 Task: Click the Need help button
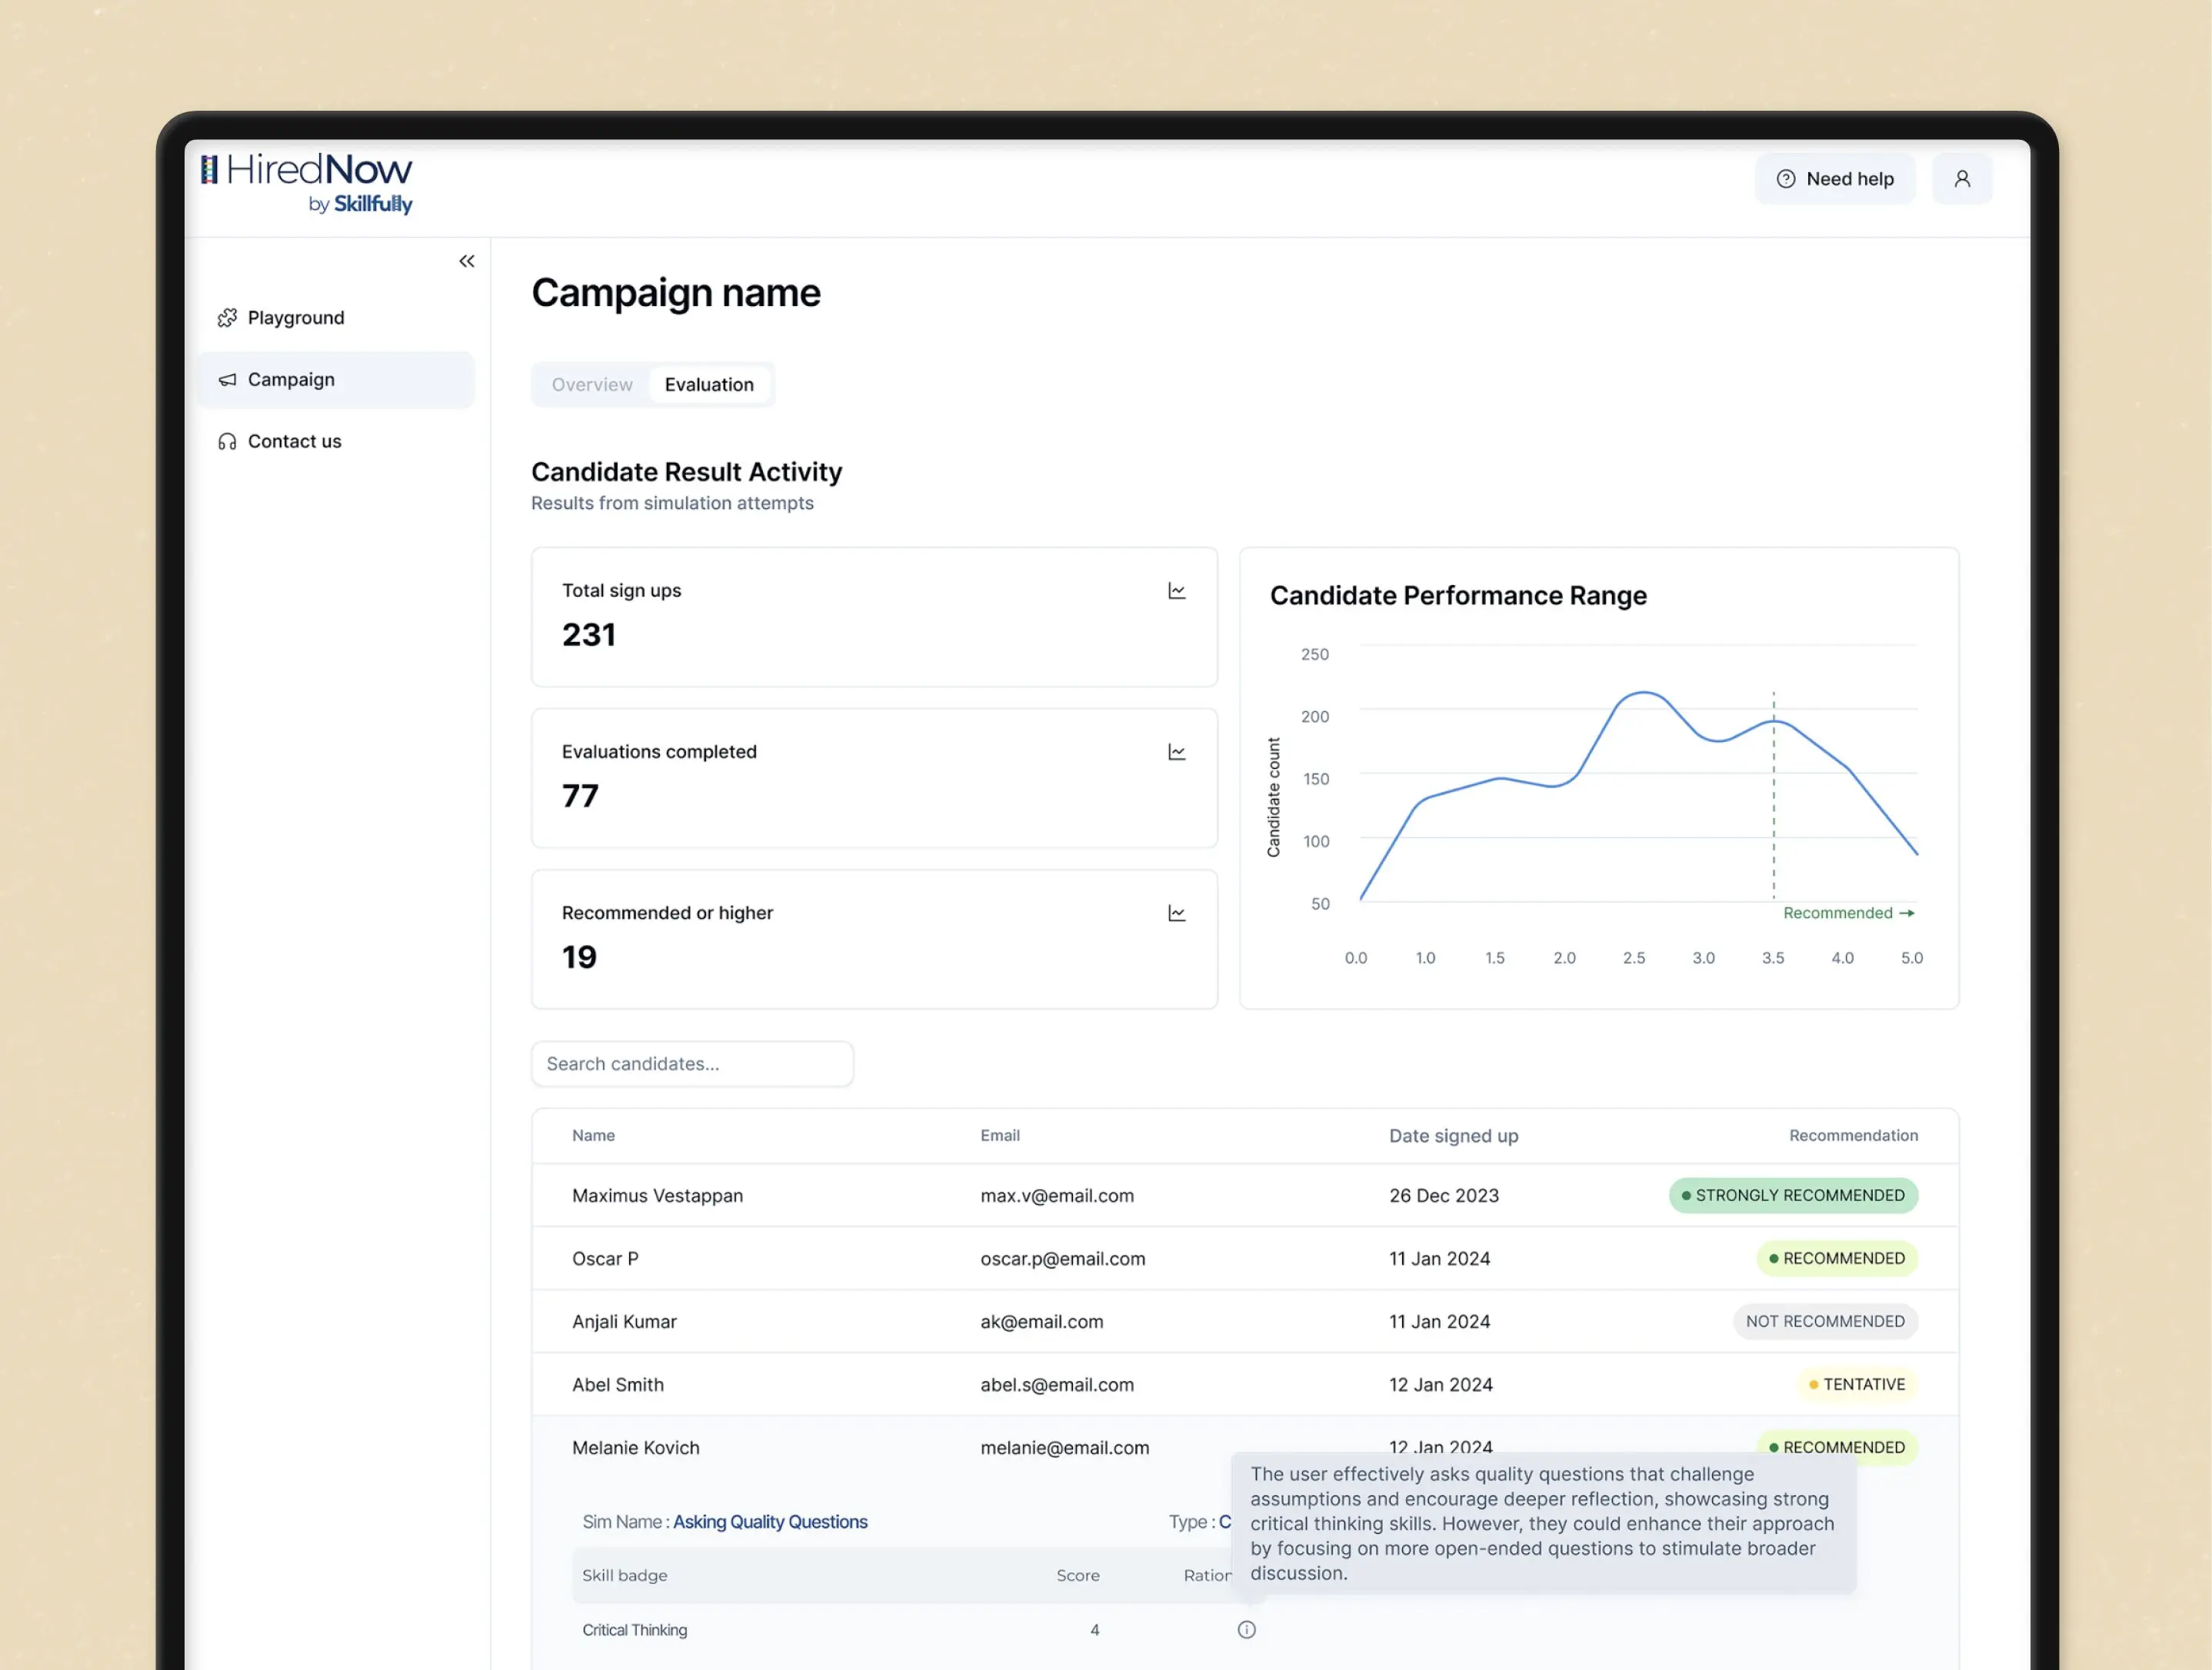coord(1834,179)
